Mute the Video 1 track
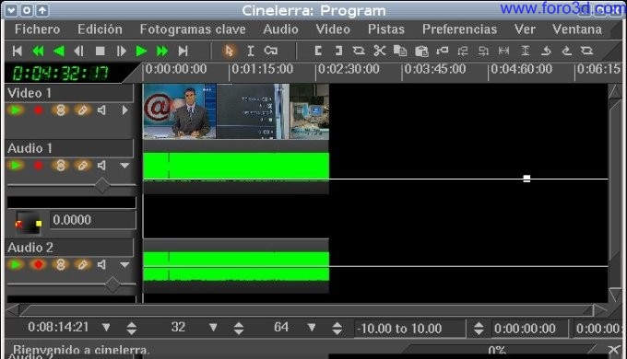This screenshot has width=627, height=359. (x=102, y=110)
